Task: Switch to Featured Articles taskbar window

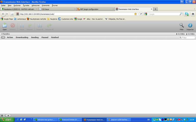Action: (x=69, y=120)
